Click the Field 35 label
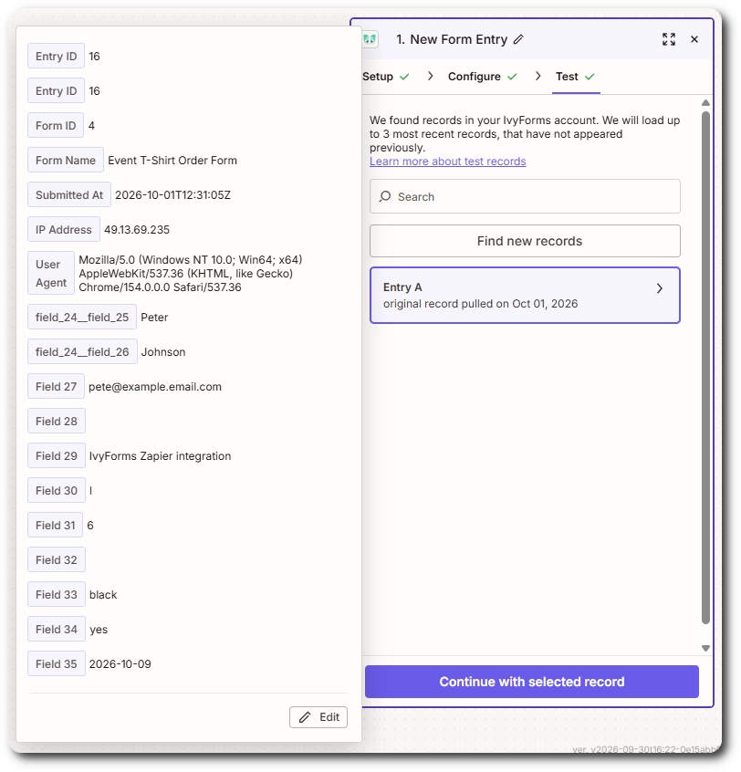 57,663
